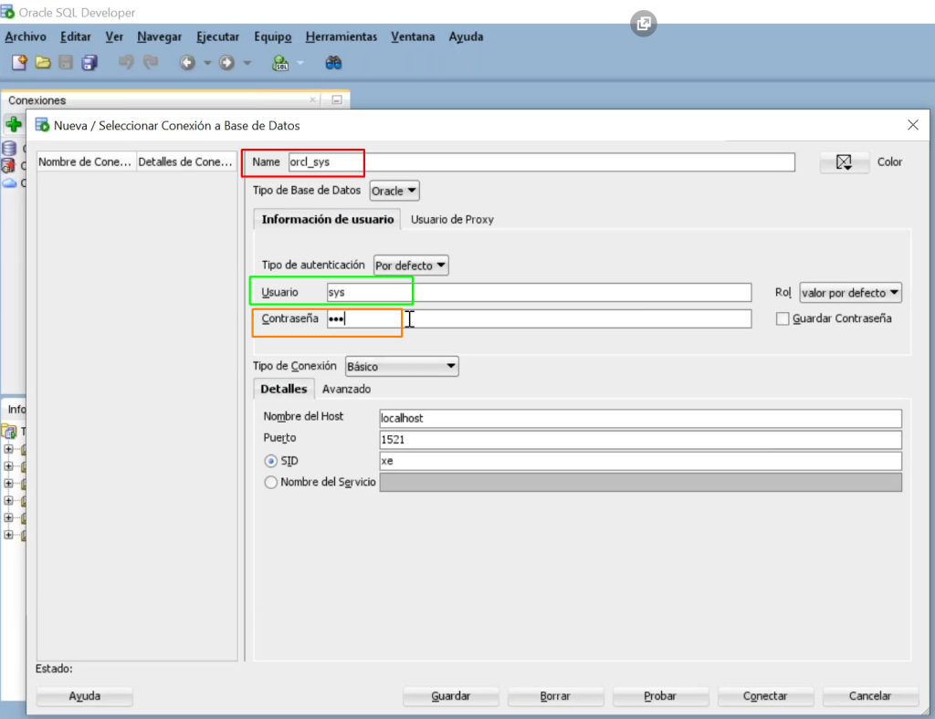Open the Tipo de Conexión dropdown
935x719 pixels.
click(402, 367)
